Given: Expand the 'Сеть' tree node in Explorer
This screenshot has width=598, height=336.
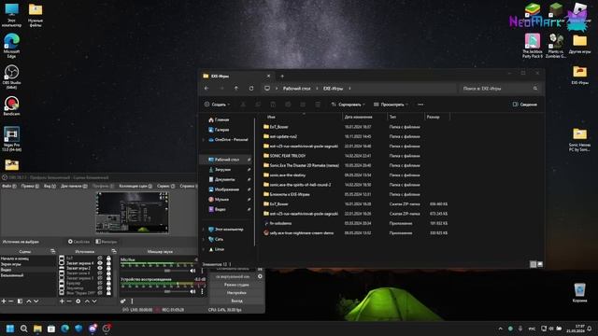Looking at the screenshot, I should (204, 239).
